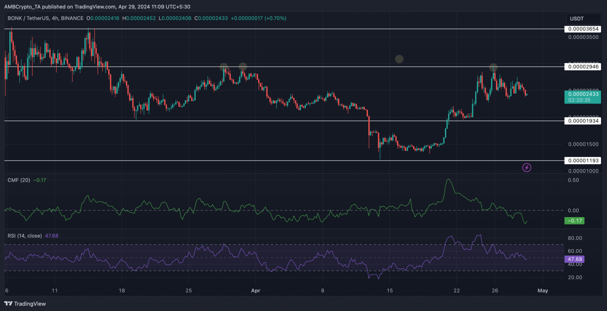Click the '11' date label on time axis
Viewport: 607px width, 311px height.
tap(55, 291)
